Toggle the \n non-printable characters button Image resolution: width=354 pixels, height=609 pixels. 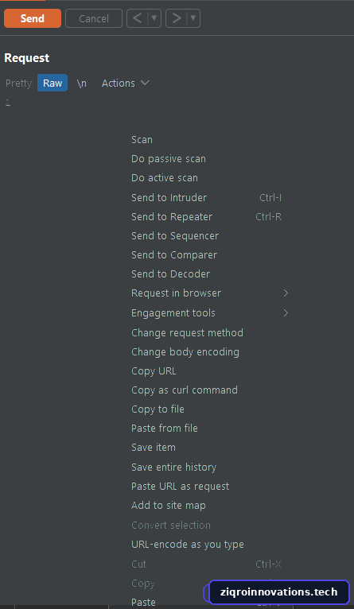82,83
